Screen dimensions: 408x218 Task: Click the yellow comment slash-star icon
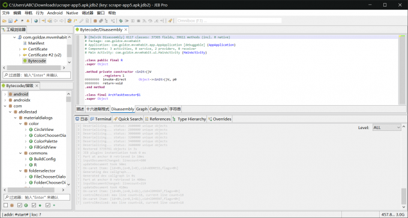75,21
